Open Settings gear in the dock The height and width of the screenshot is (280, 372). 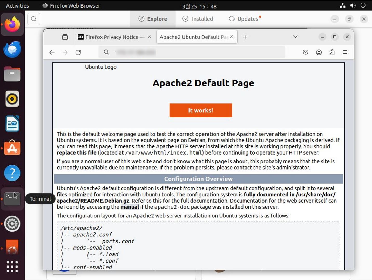pyautogui.click(x=12, y=223)
